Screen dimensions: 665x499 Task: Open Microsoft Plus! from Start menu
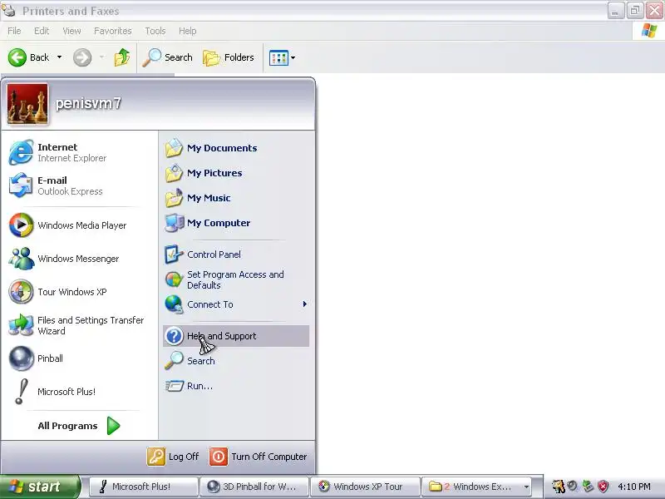coord(79,392)
